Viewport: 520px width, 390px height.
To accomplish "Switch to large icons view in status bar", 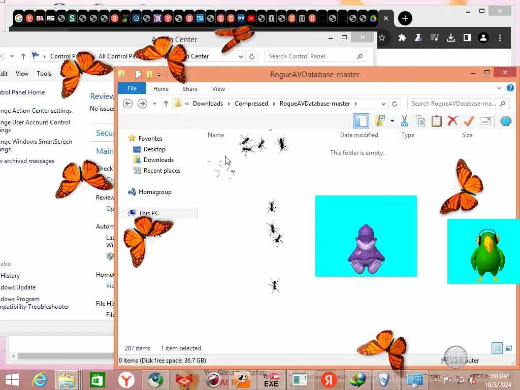I will (508, 348).
